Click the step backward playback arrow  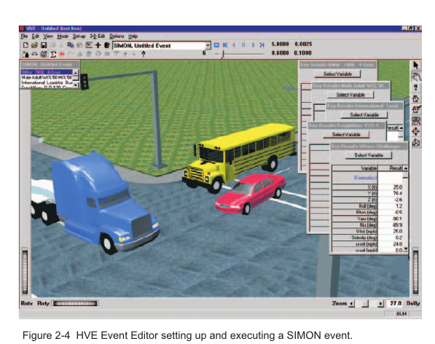coord(234,45)
